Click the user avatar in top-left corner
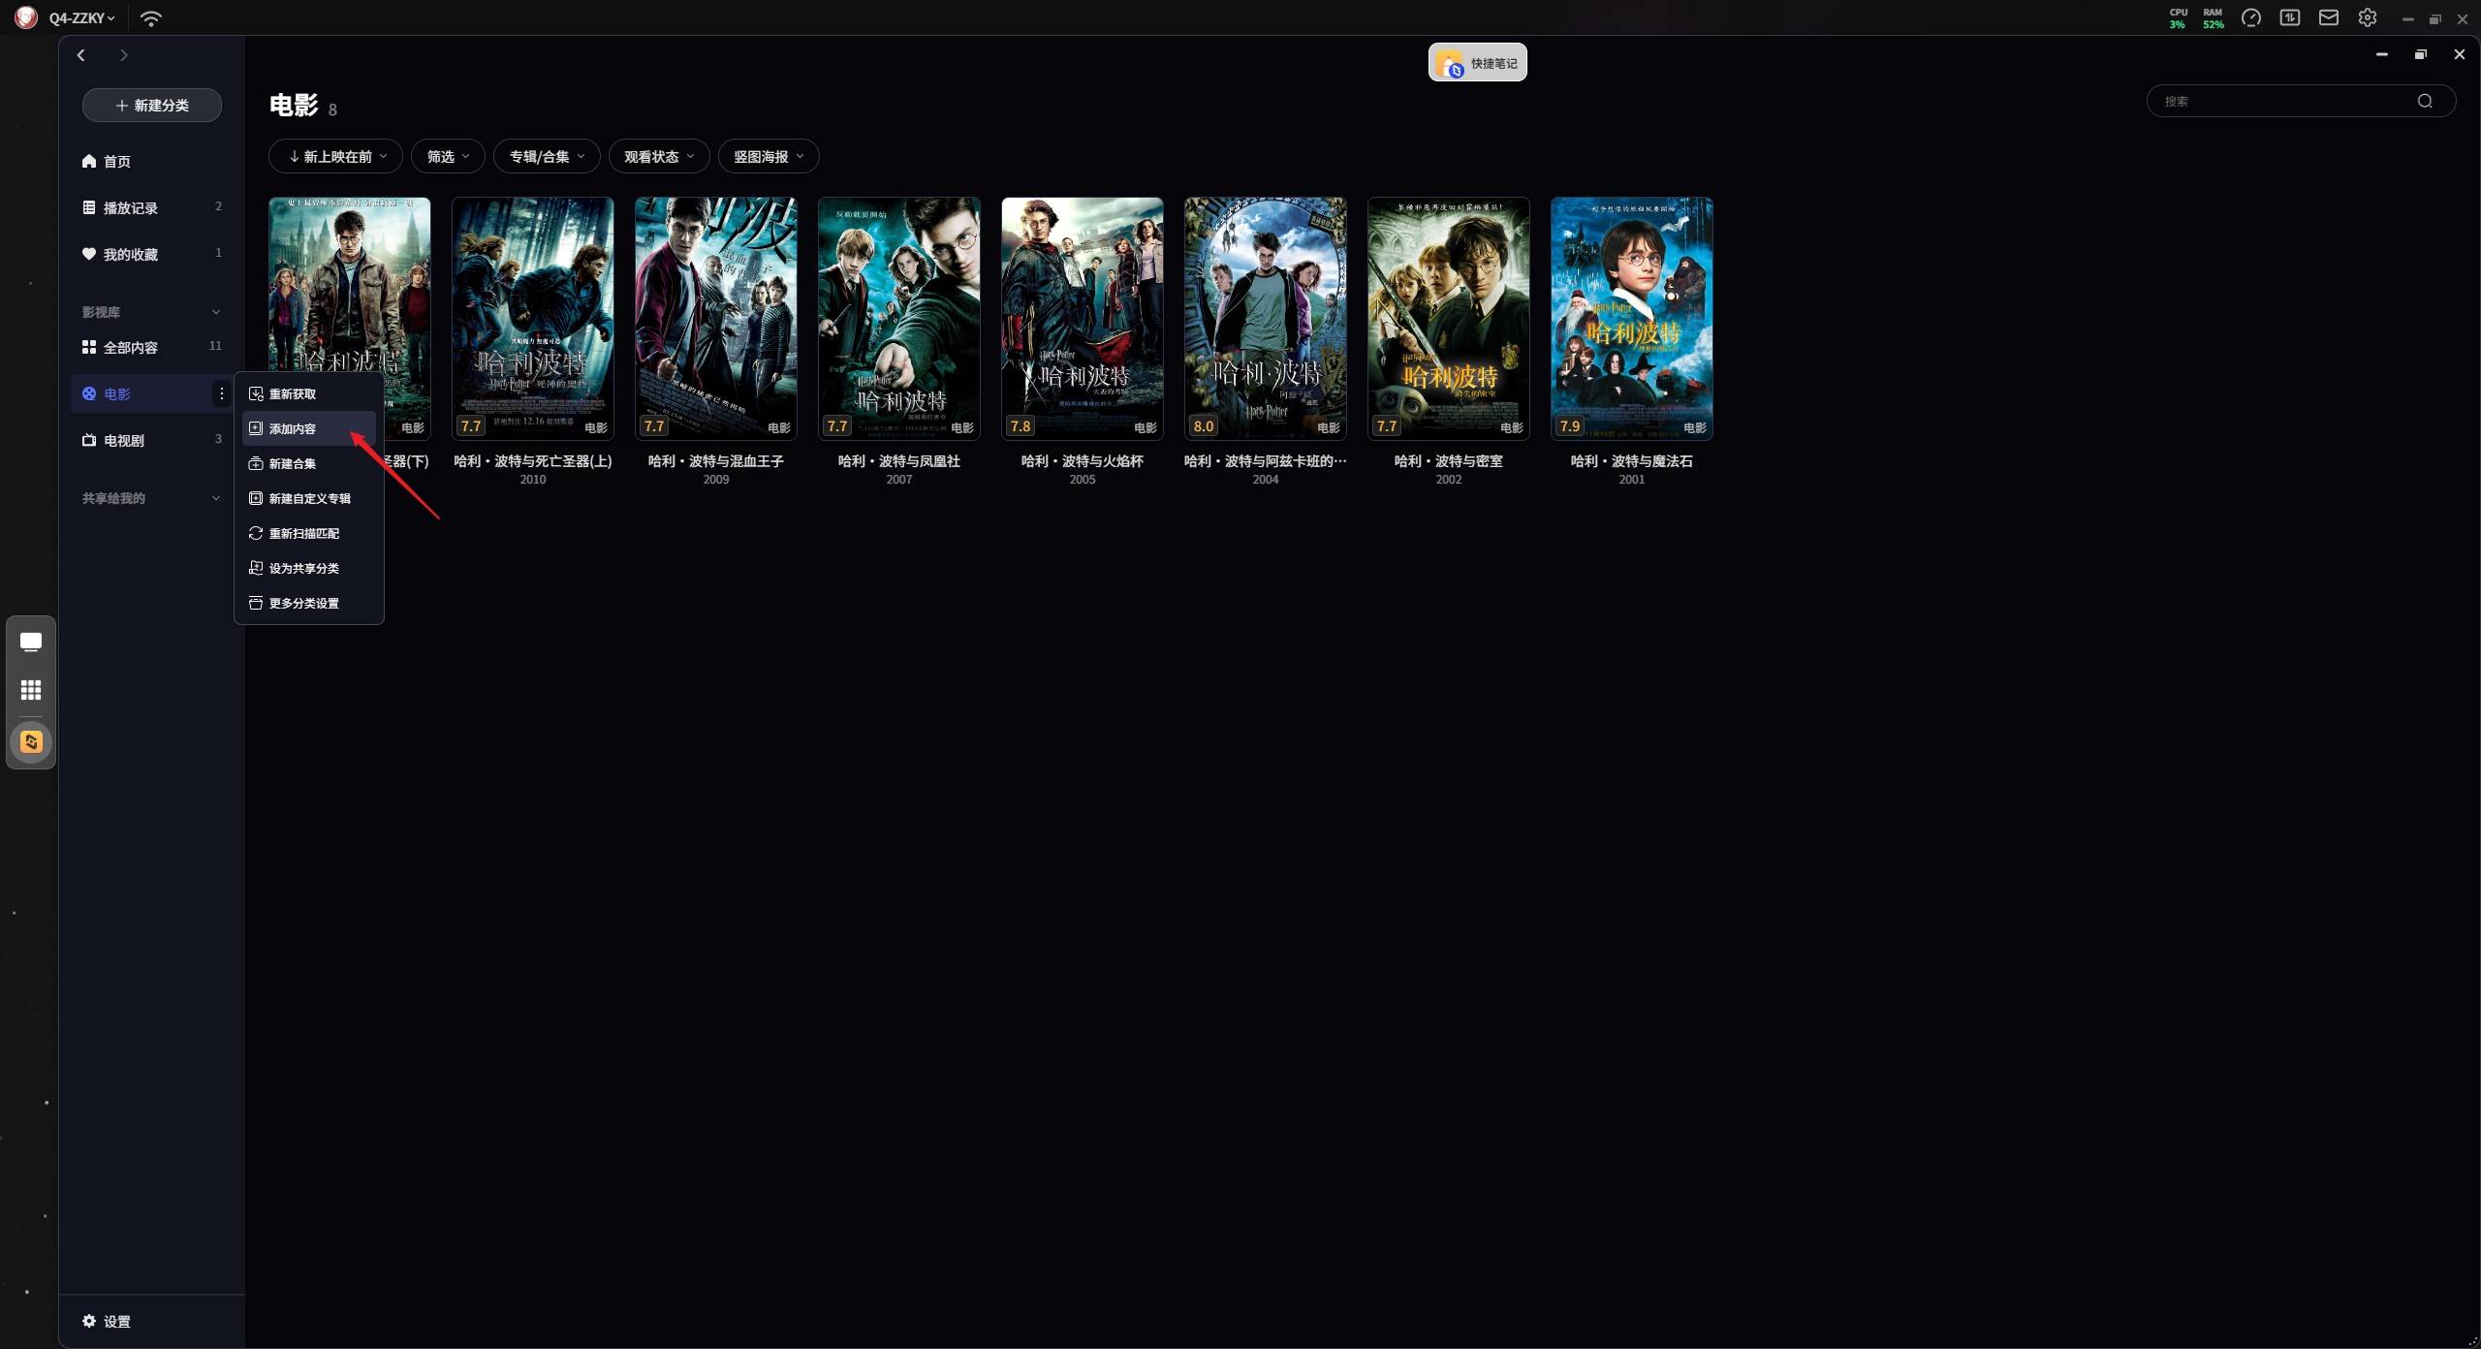This screenshot has height=1349, width=2481. [26, 17]
